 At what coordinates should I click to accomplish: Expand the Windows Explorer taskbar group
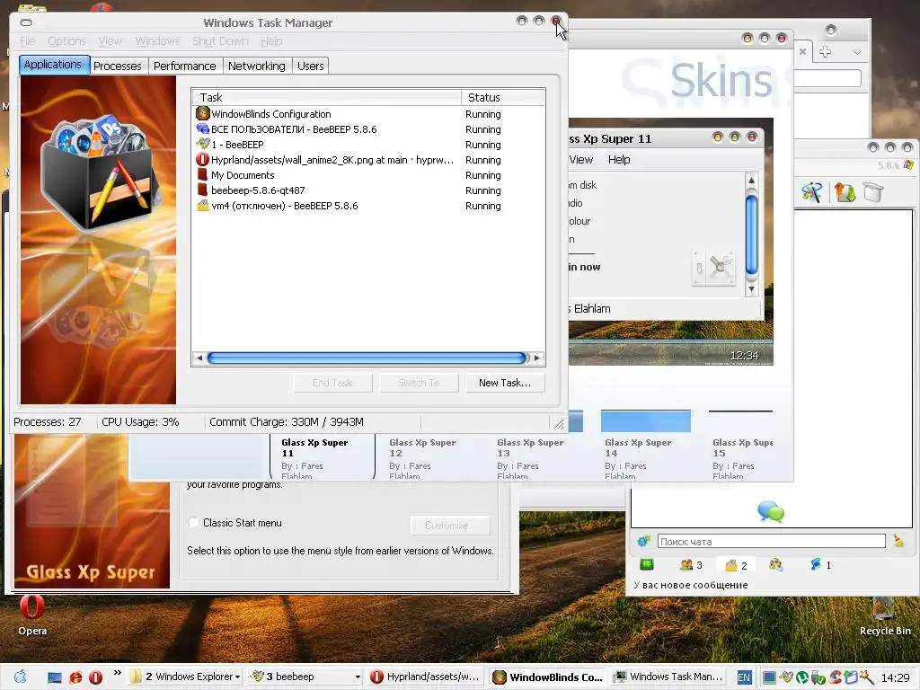(237, 677)
